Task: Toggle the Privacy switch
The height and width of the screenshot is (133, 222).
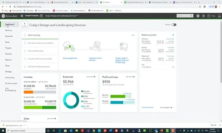Action: tap(174, 25)
